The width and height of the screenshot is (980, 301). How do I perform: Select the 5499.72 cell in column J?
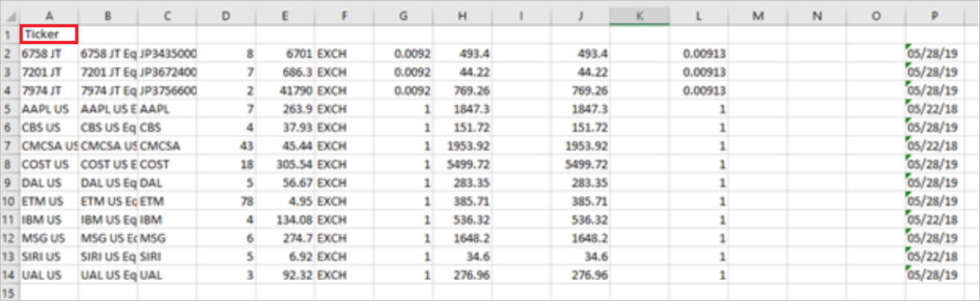[580, 165]
